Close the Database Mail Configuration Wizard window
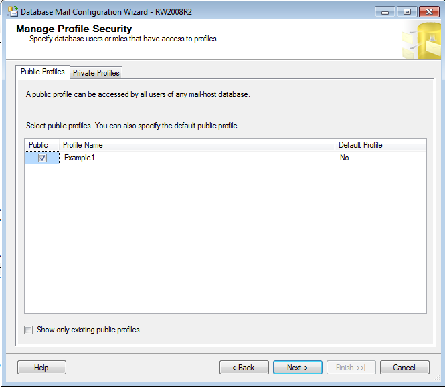The image size is (445, 387). click(x=429, y=12)
